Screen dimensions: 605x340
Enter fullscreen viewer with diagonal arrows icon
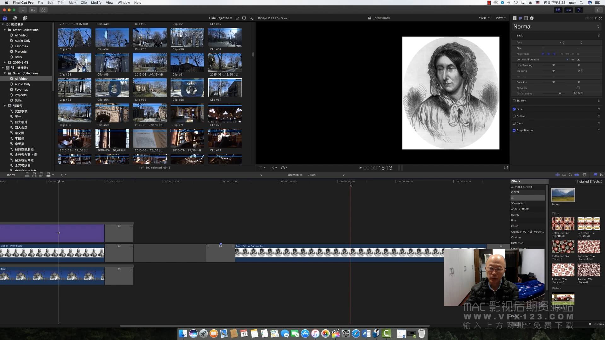(506, 168)
